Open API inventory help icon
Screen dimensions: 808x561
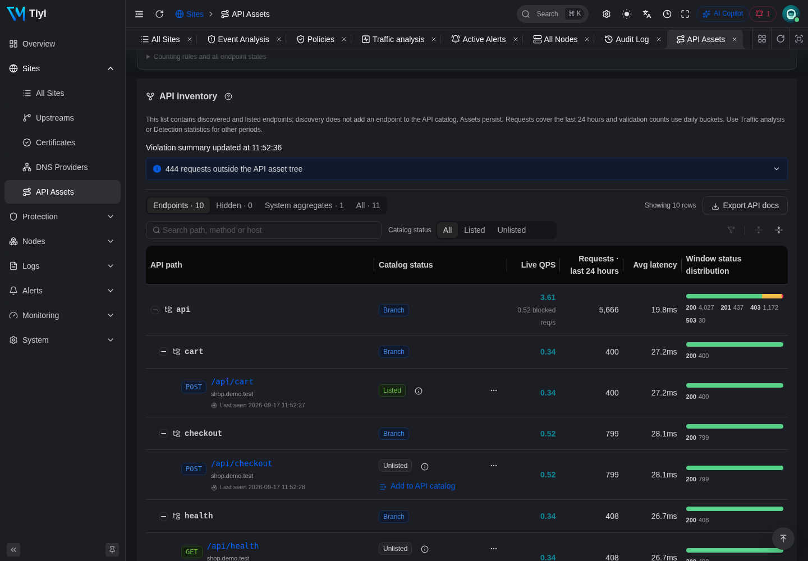pyautogui.click(x=228, y=96)
